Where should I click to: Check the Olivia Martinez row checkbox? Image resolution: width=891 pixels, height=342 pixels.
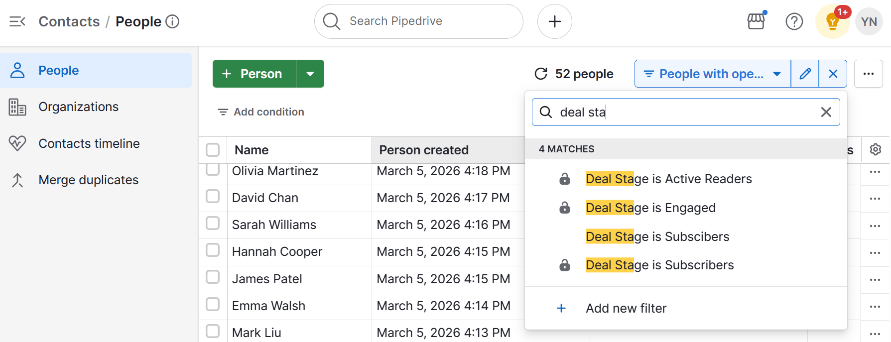pos(213,169)
